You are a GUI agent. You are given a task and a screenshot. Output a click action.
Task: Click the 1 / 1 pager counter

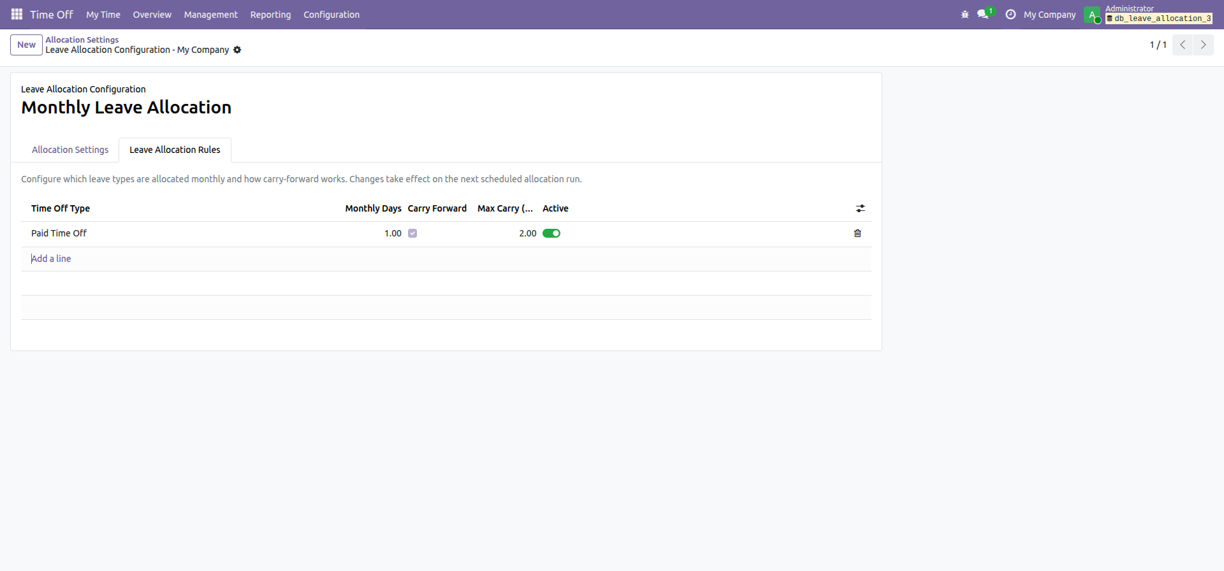1158,45
